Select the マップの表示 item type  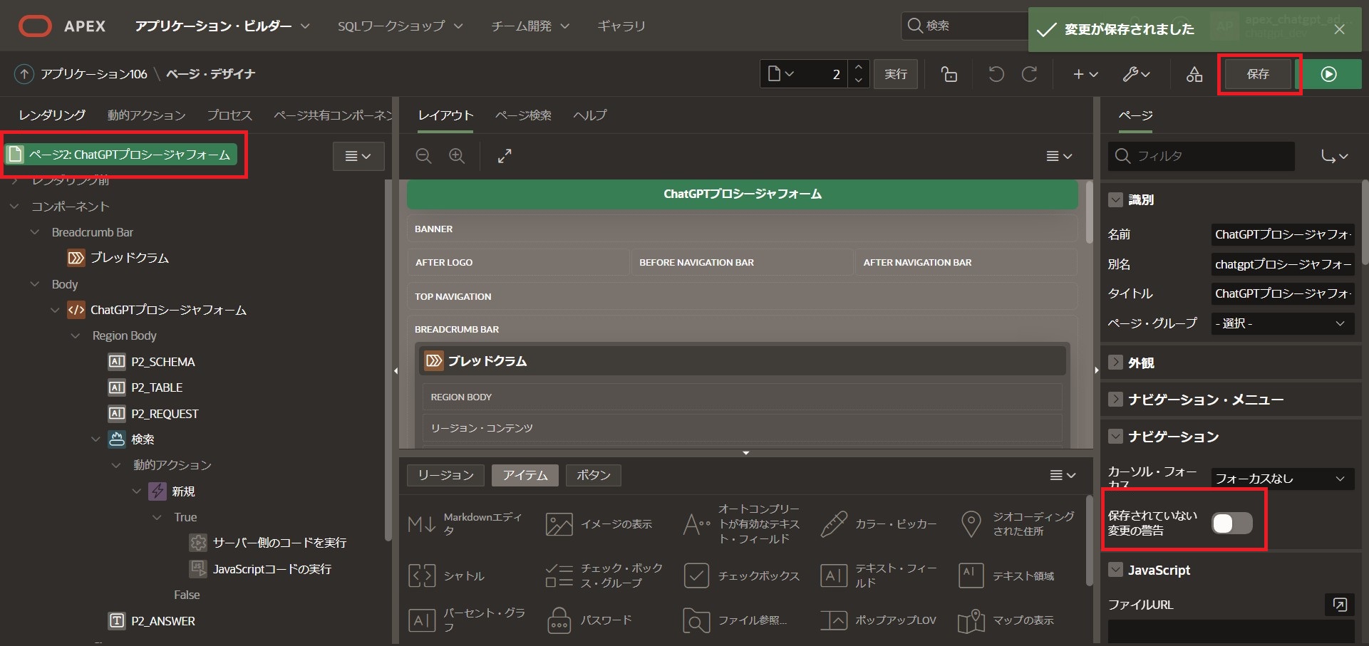click(1006, 620)
